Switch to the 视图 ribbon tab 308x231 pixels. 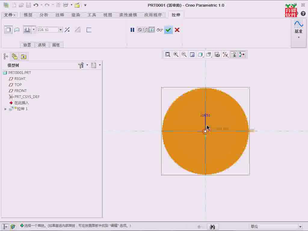click(x=108, y=15)
